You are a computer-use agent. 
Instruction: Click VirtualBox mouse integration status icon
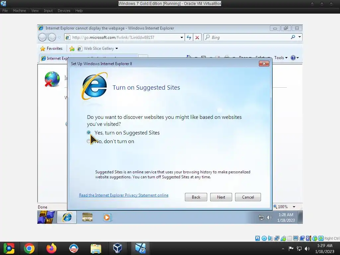click(x=315, y=238)
